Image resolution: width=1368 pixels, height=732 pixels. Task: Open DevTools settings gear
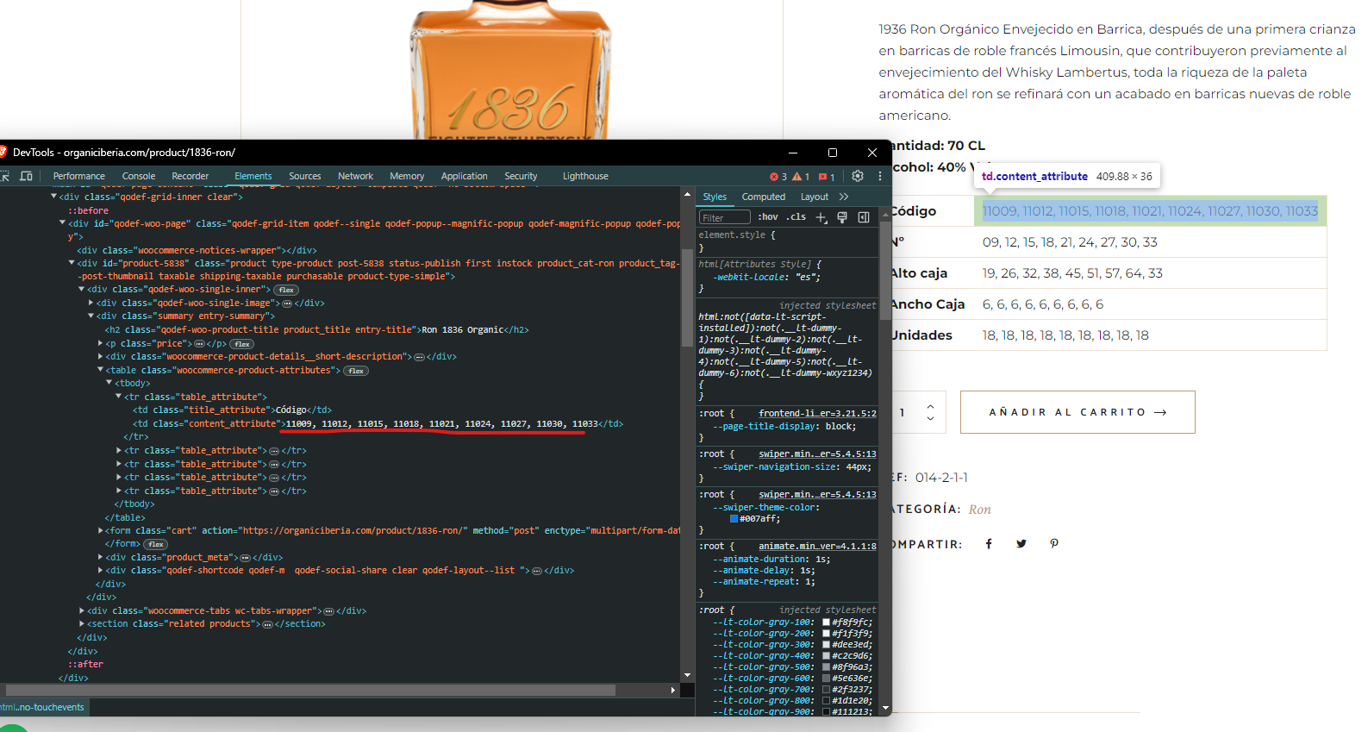click(x=858, y=176)
